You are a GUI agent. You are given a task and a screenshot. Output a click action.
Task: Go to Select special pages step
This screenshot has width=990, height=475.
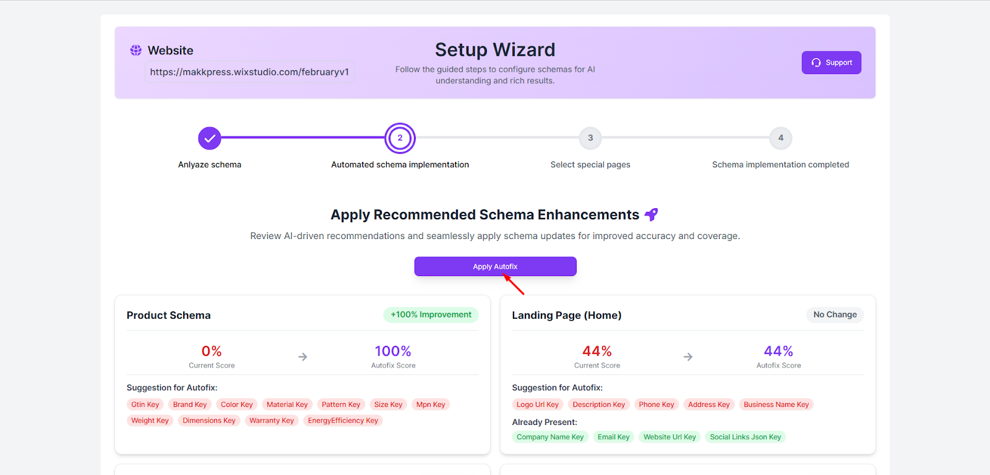click(x=590, y=165)
